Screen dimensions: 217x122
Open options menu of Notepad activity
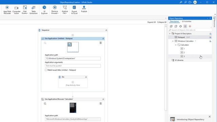pos(101,43)
